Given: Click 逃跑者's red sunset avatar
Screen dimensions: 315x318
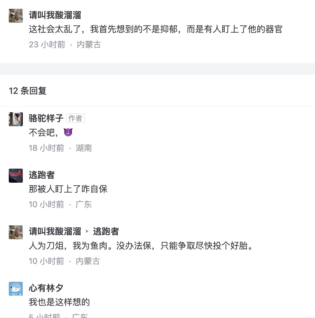Looking at the screenshot, I should click(16, 176).
